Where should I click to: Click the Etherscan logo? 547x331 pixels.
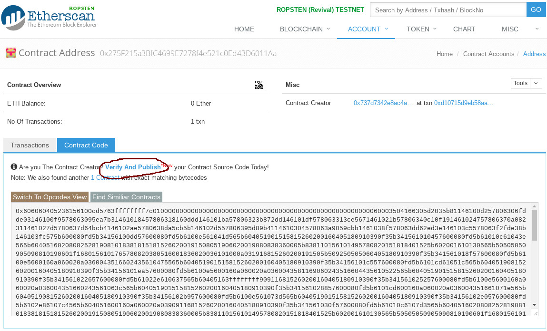click(x=49, y=18)
